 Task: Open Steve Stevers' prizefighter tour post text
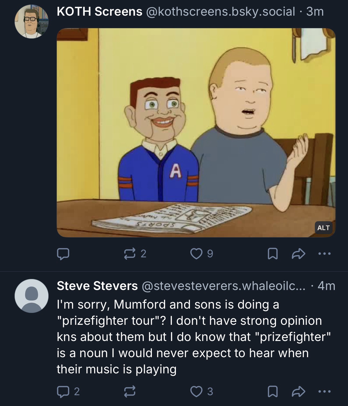[189, 337]
